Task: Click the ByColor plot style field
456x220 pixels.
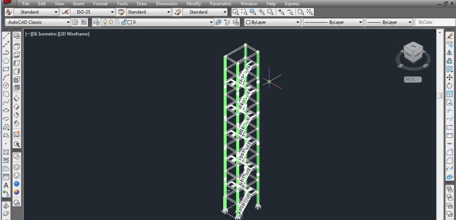Action: (x=435, y=22)
